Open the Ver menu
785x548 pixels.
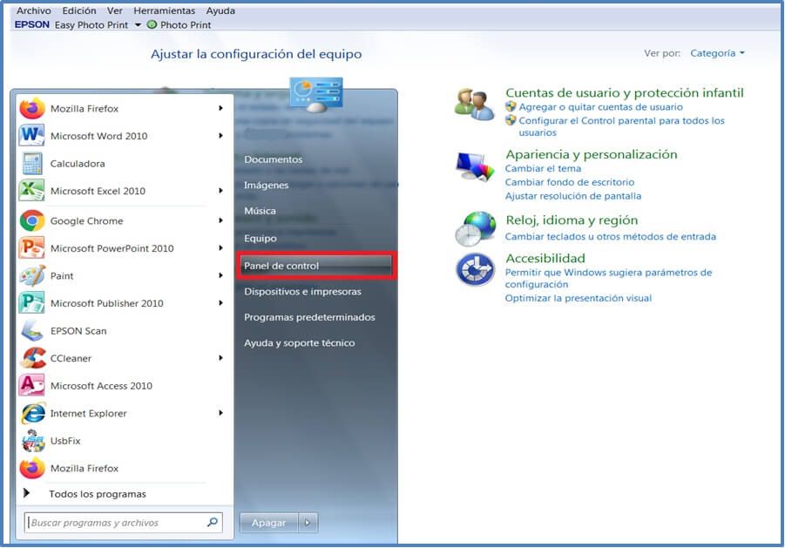click(115, 10)
